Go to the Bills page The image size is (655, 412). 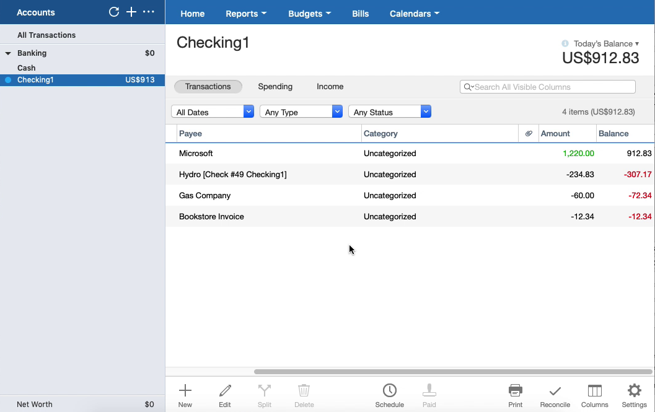pos(360,13)
